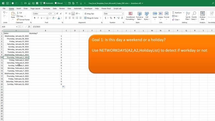The image size is (215, 121).
Task: Click Increase Decimal icon
Action: coord(118,18)
